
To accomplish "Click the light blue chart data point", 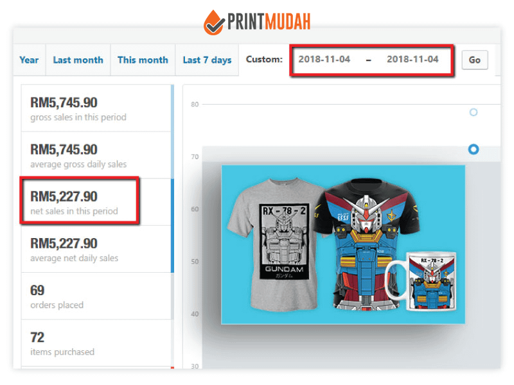I will click(474, 112).
